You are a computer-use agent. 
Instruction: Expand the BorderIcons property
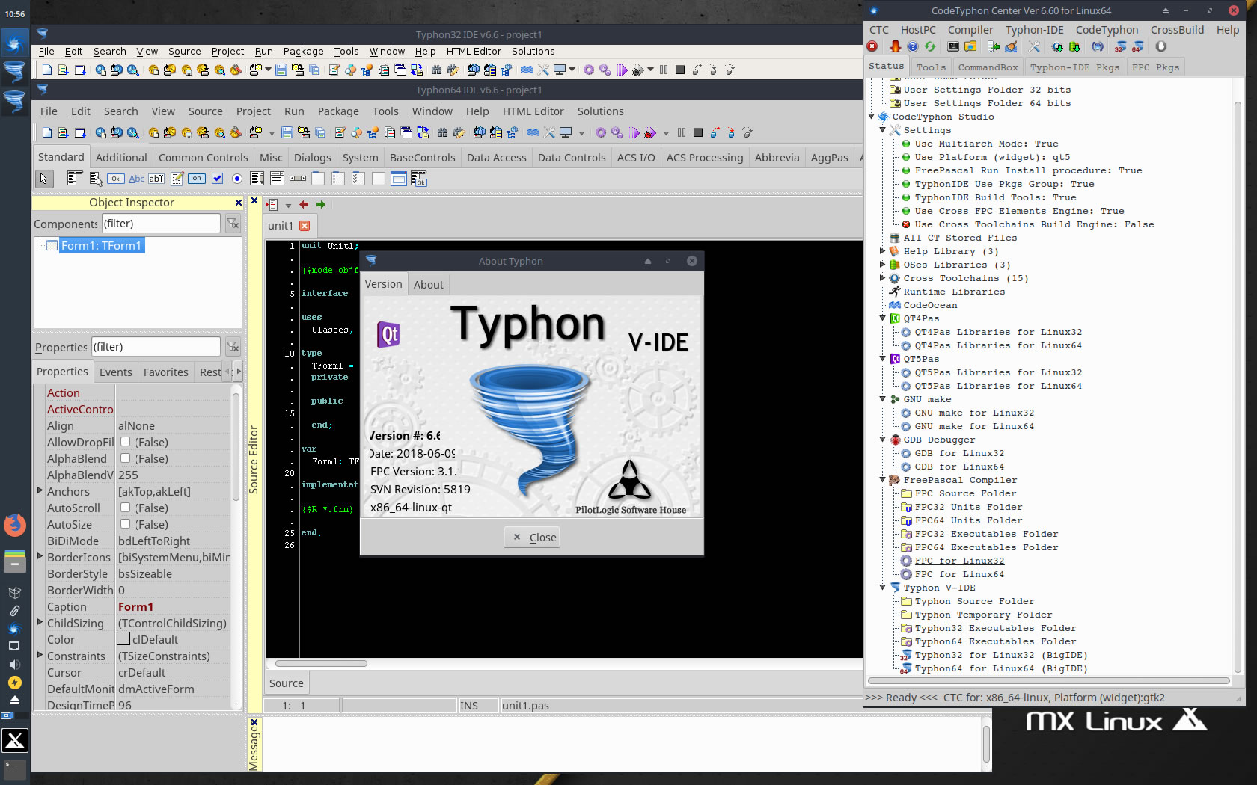(40, 556)
